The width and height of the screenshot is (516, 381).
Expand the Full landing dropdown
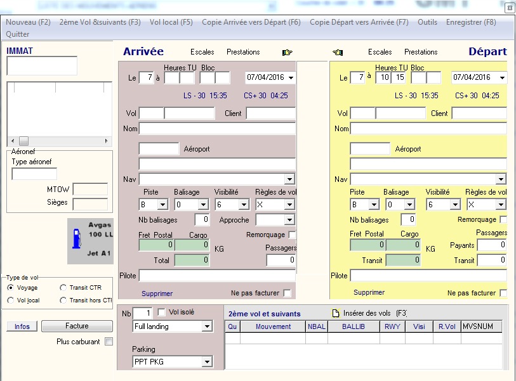(x=206, y=326)
